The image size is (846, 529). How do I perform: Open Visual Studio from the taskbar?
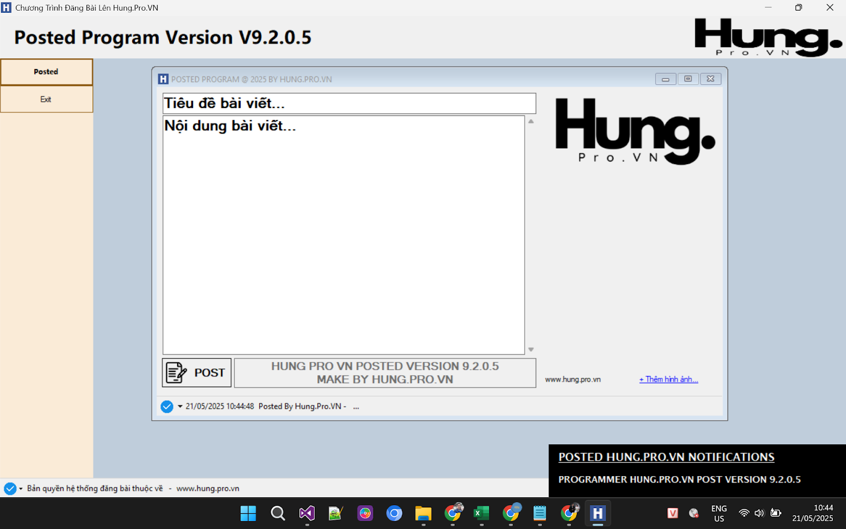[307, 513]
